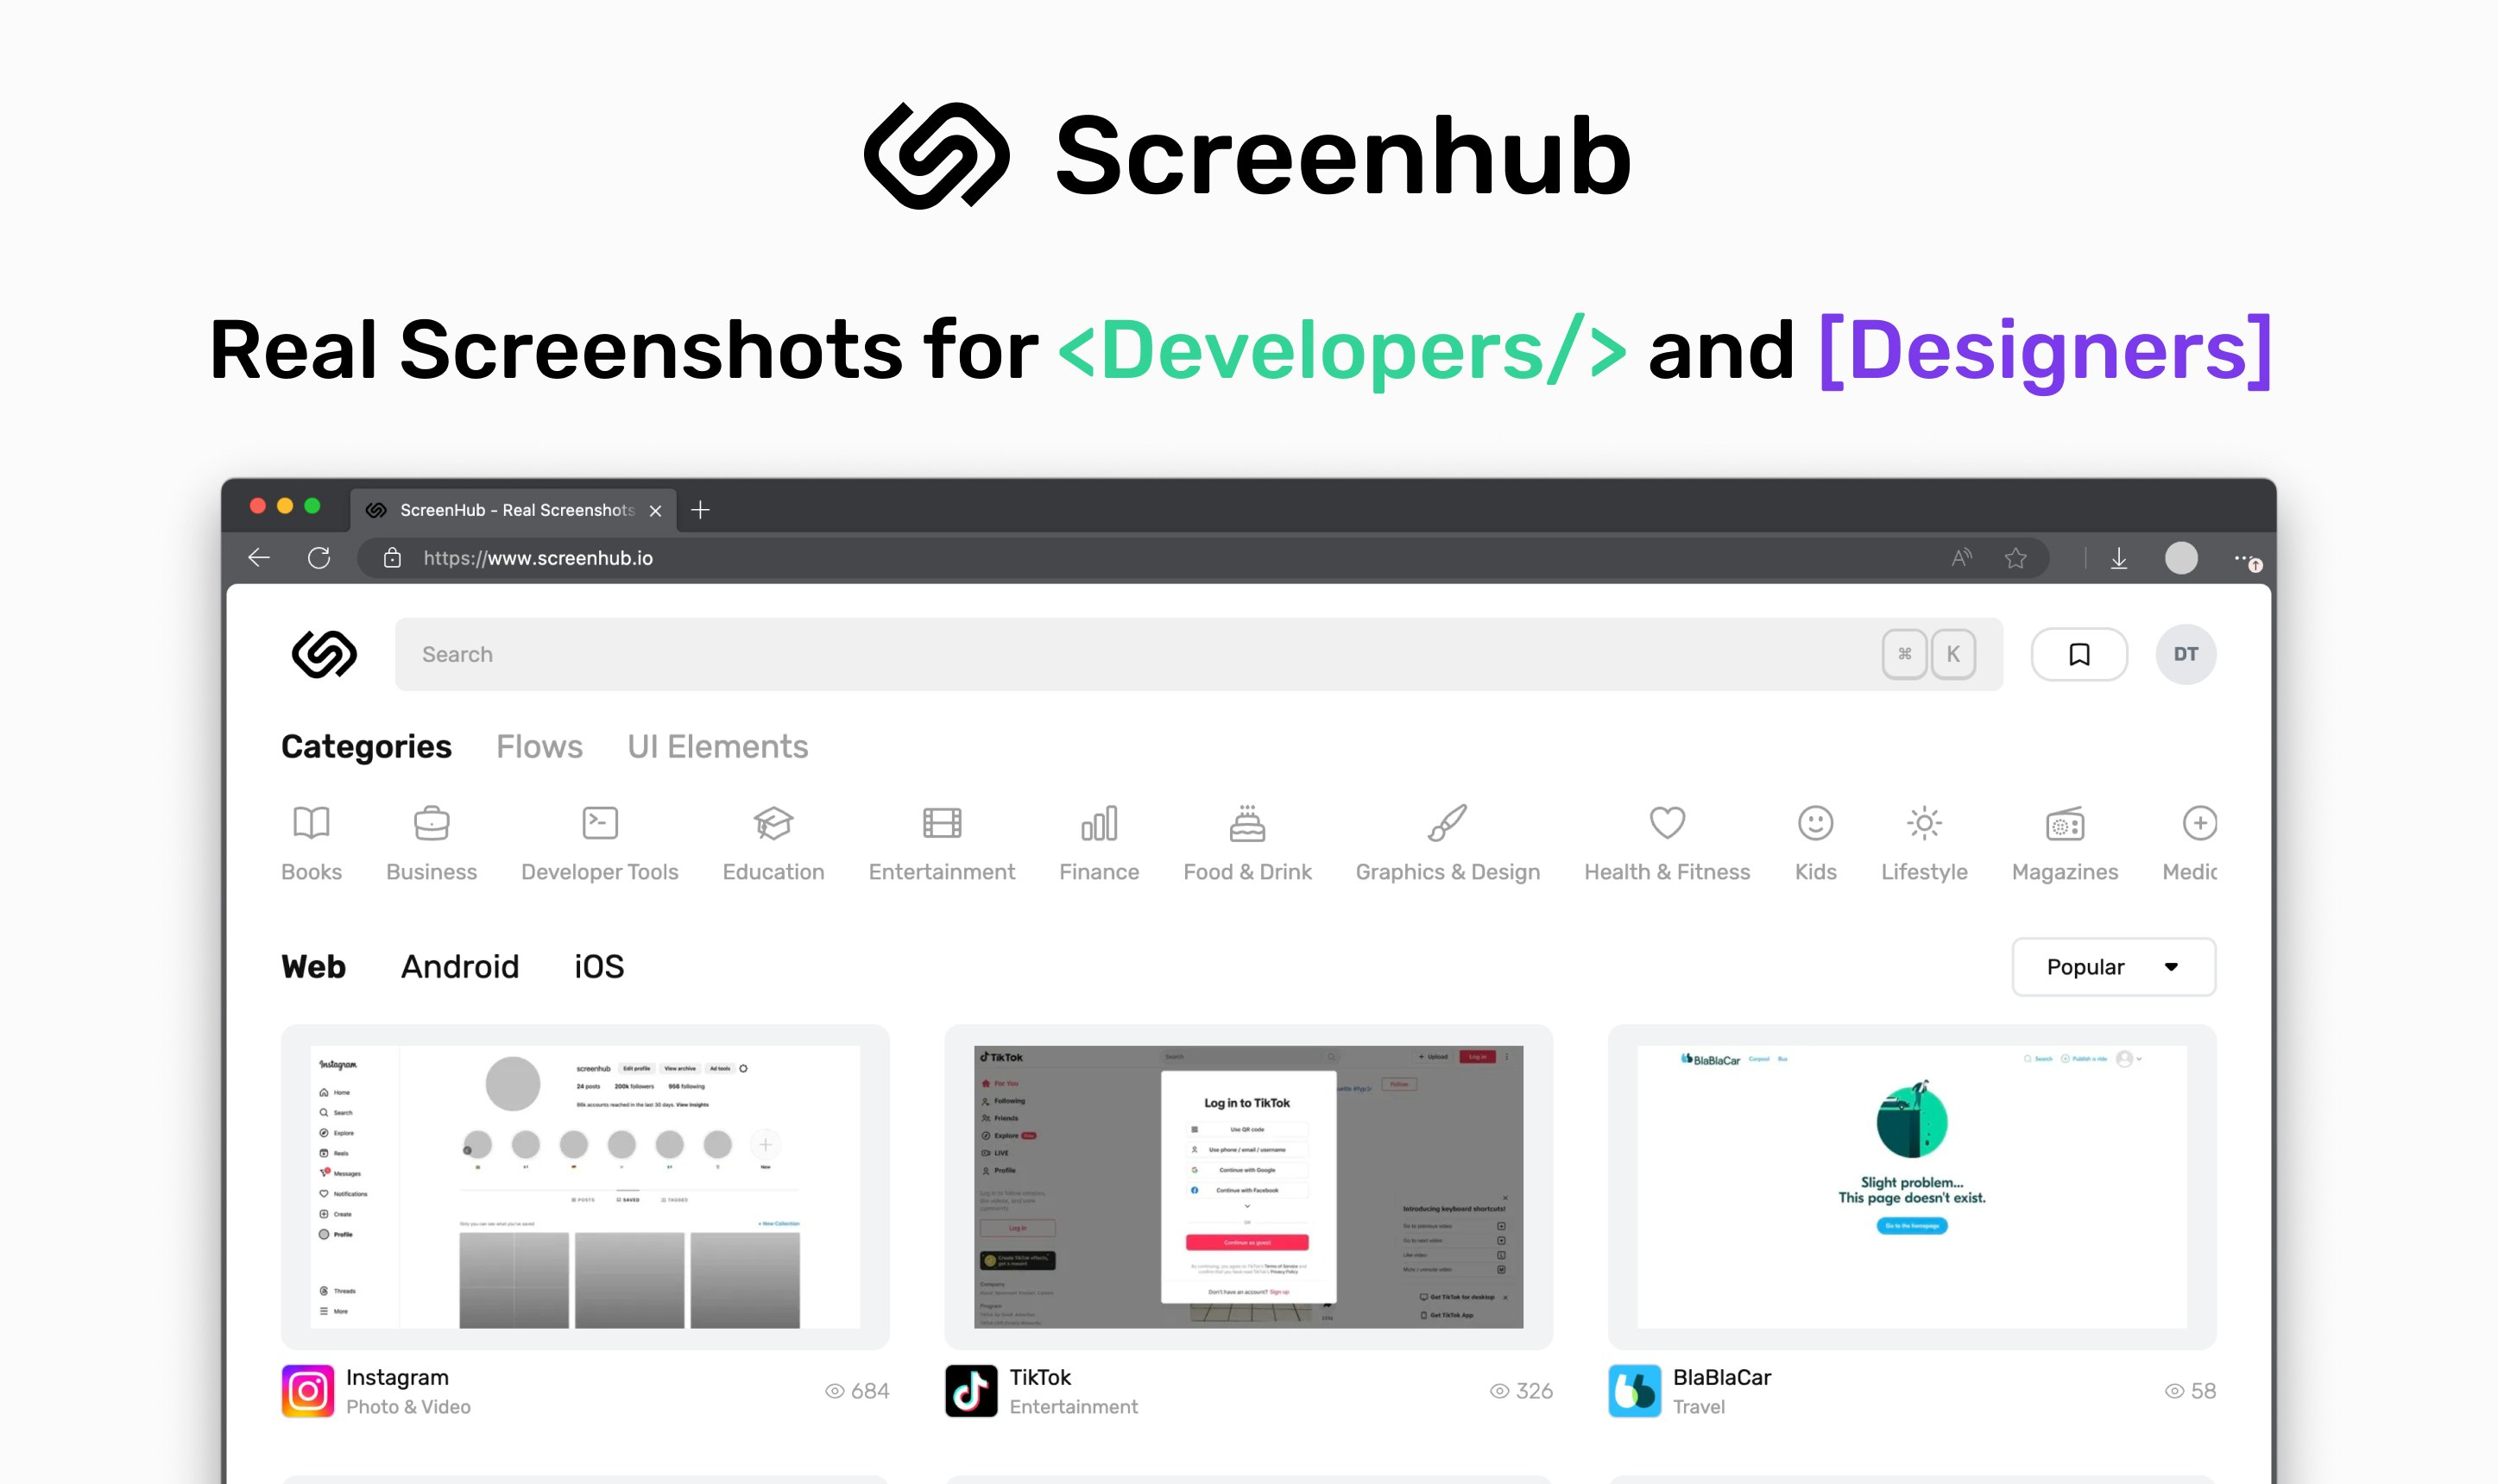The image size is (2498, 1484).
Task: Click the 684 views count
Action: 857,1390
